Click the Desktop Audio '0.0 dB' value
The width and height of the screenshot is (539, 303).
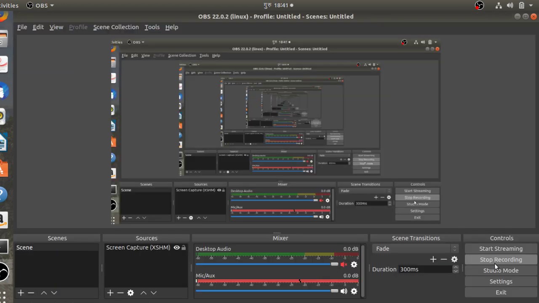tap(351, 249)
